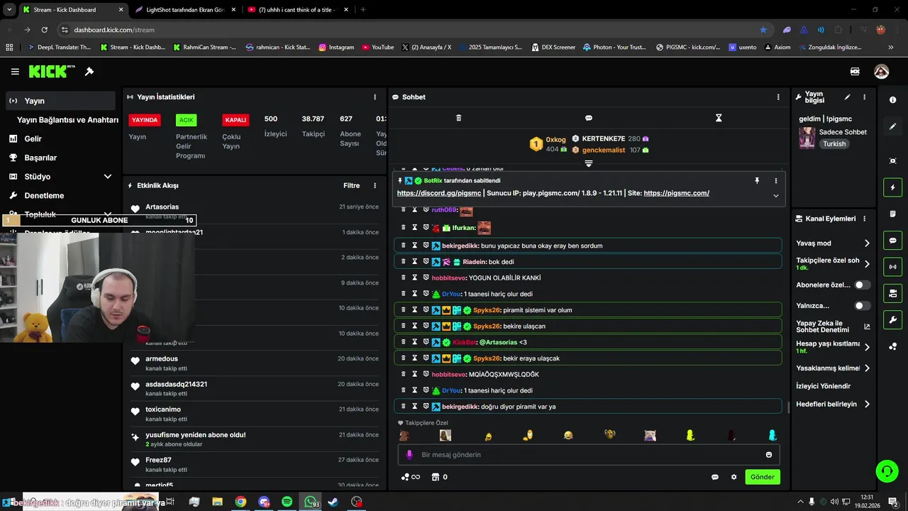Open the hamburger navigation menu
This screenshot has width=908, height=511.
click(15, 72)
